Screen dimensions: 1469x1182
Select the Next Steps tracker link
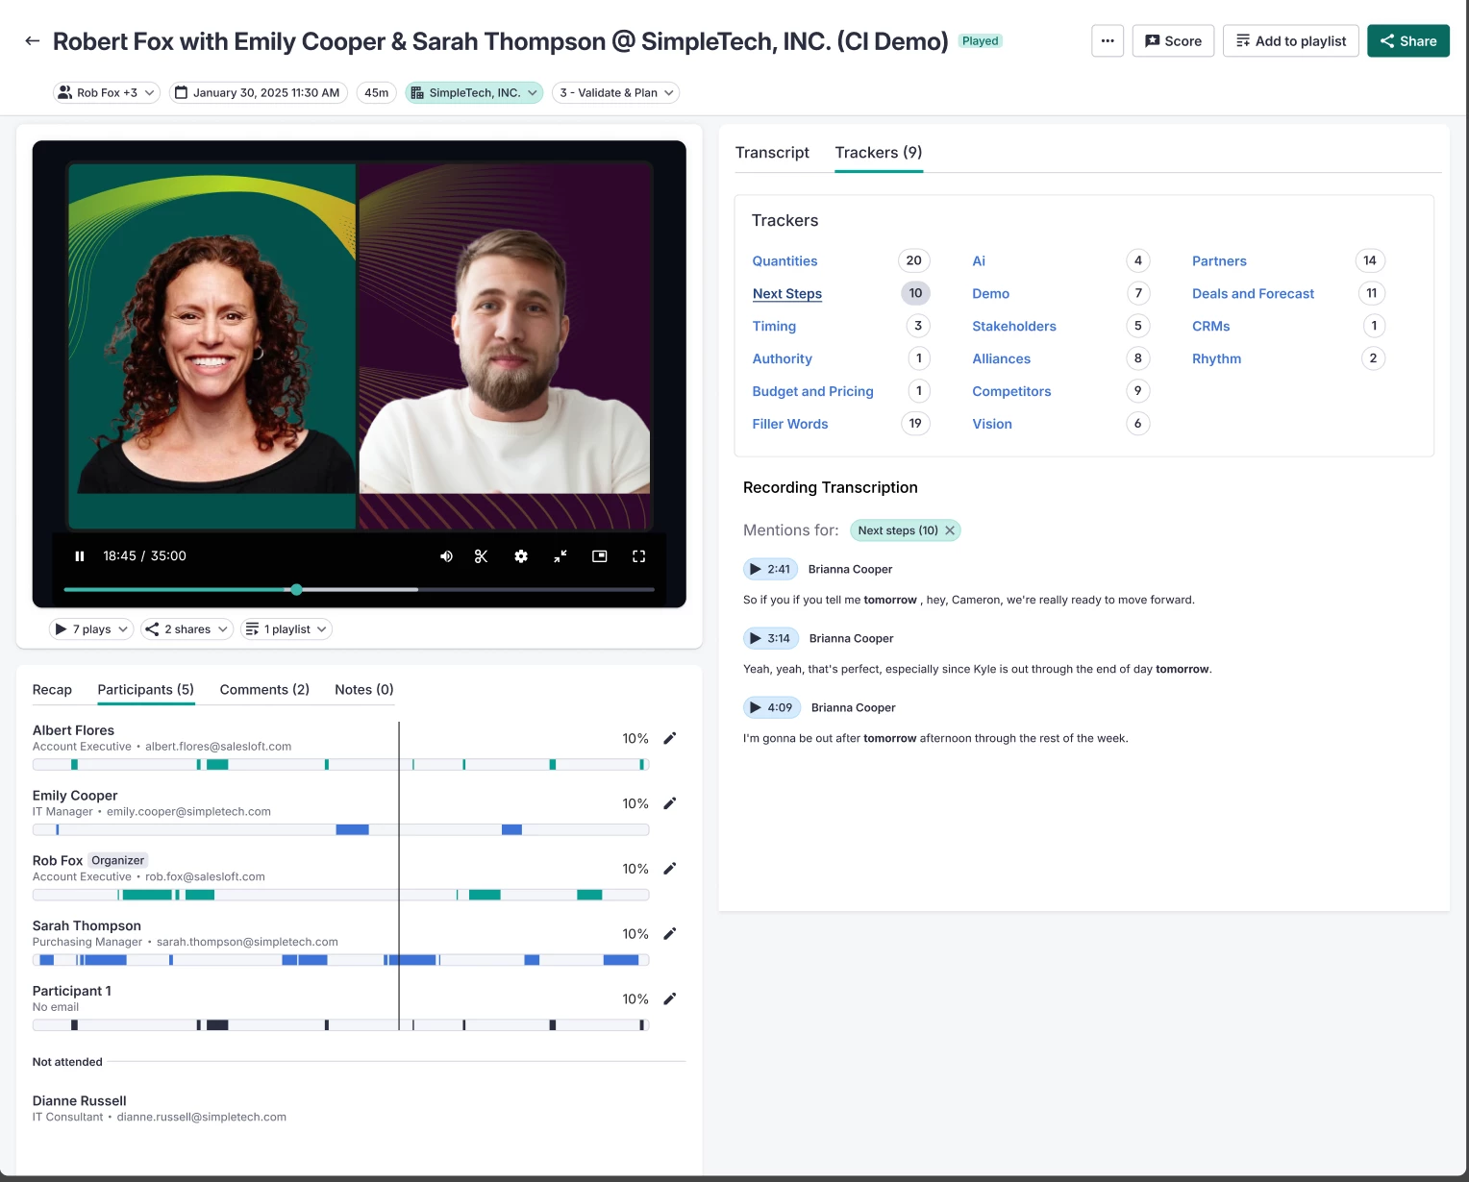pyautogui.click(x=787, y=294)
